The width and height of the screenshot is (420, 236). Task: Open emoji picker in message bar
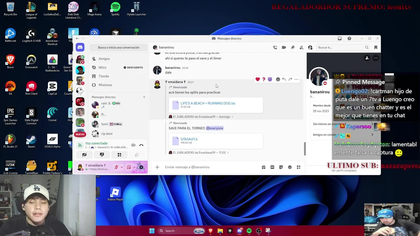coord(290,167)
